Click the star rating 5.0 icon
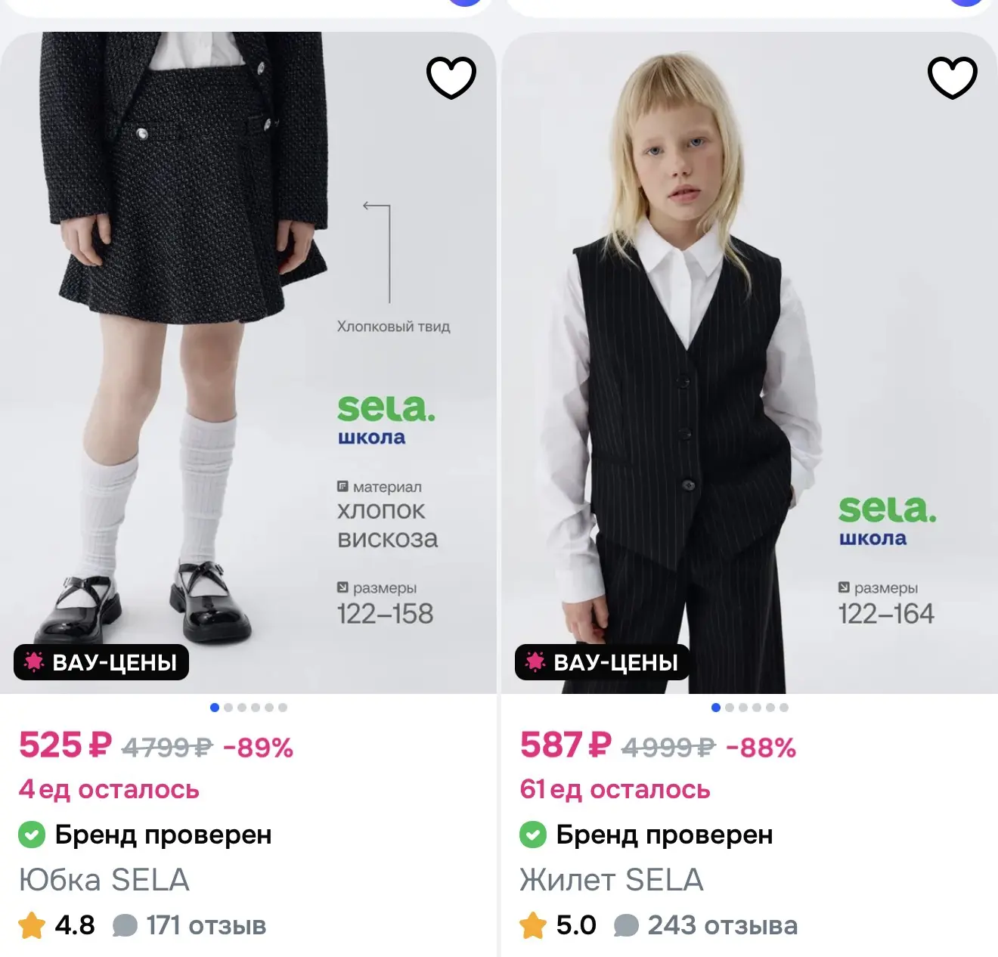 point(533,925)
